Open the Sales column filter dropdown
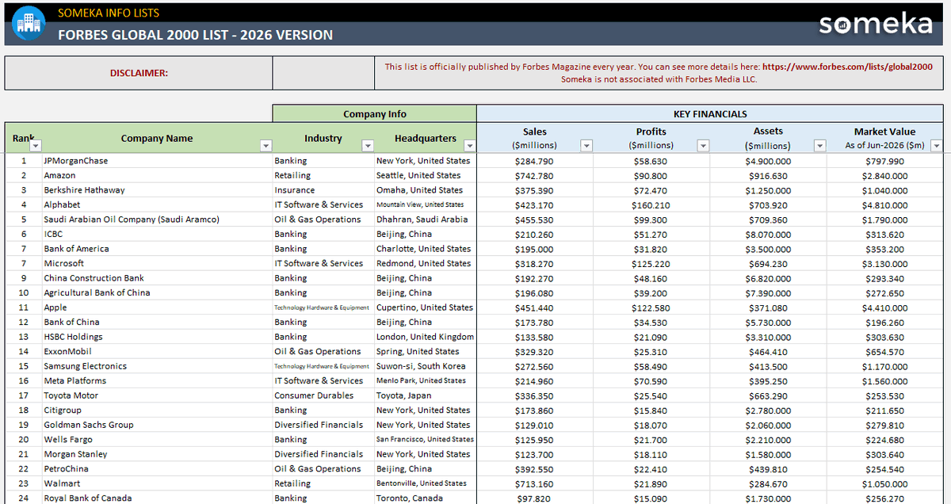 point(586,146)
